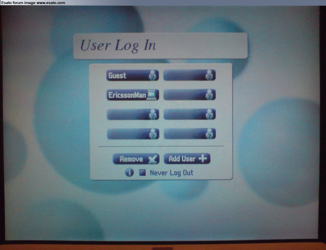Pick the bottom-left empty user slot

[x=133, y=134]
